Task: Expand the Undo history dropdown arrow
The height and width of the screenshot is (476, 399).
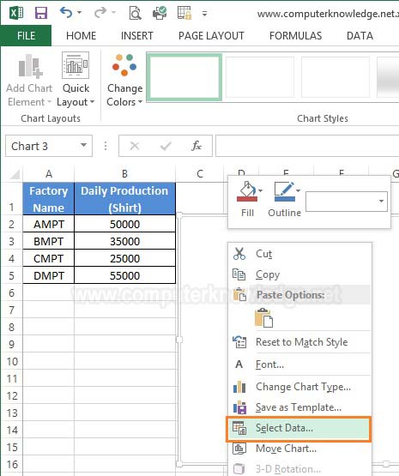Action: [80, 13]
